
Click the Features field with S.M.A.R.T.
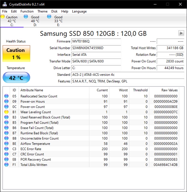point(128,81)
